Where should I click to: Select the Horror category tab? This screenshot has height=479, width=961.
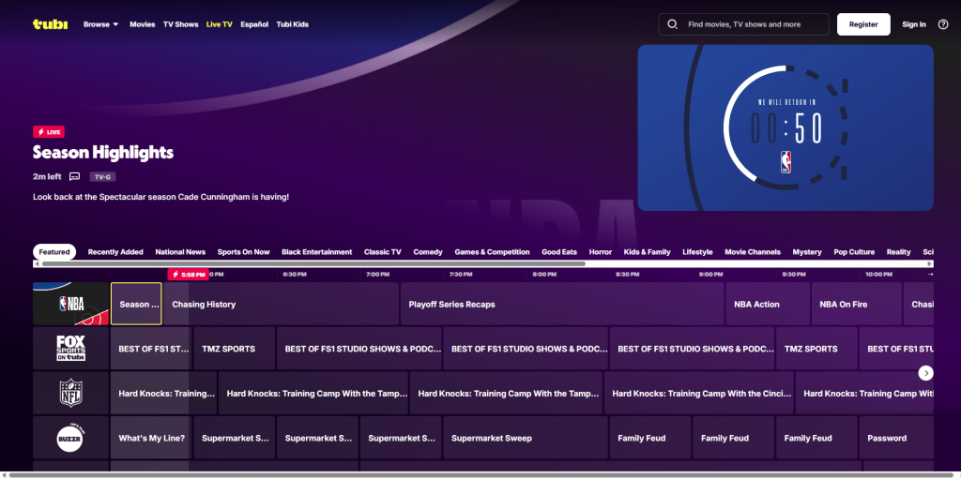(x=601, y=252)
